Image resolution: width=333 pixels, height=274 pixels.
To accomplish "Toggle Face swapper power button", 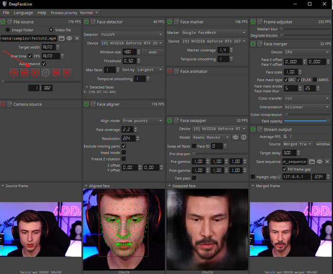I will 170,120.
